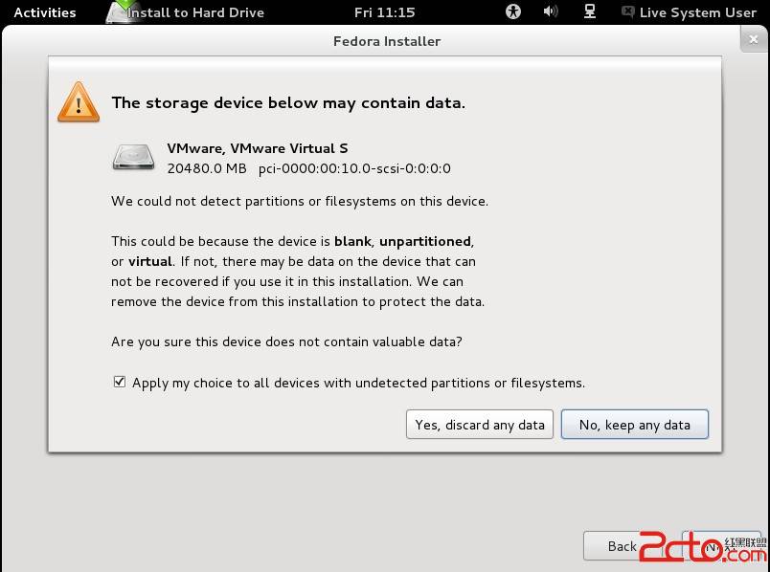Choose Yes, discard any data
This screenshot has width=770, height=572.
tap(480, 425)
